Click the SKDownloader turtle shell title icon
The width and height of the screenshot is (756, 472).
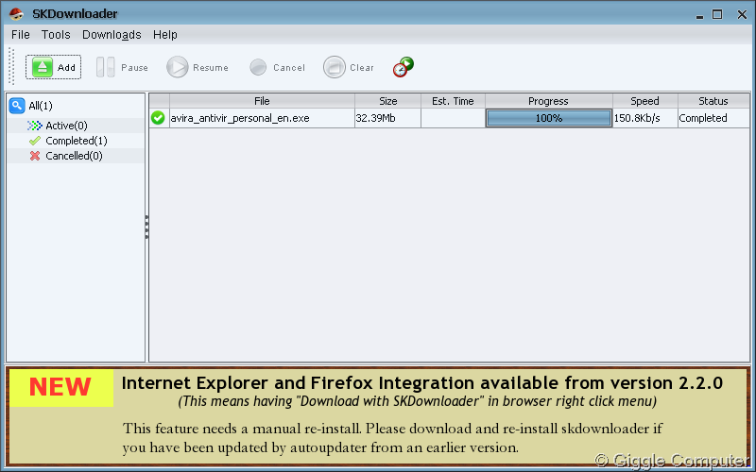16,13
